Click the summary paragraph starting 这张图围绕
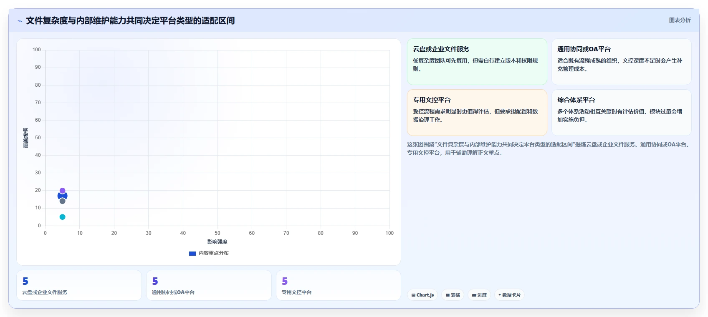The image size is (708, 317). [x=549, y=148]
